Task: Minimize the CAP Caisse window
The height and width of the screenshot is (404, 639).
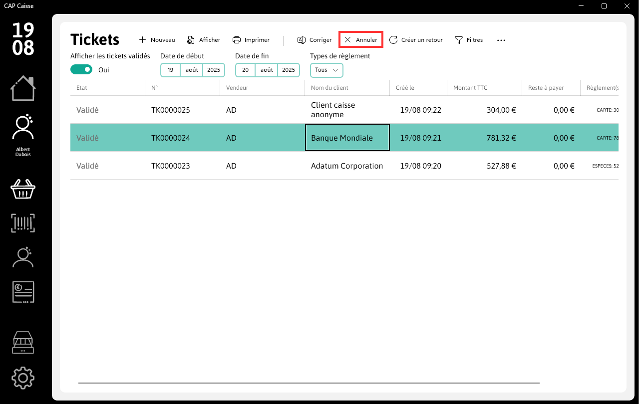Action: pos(581,6)
